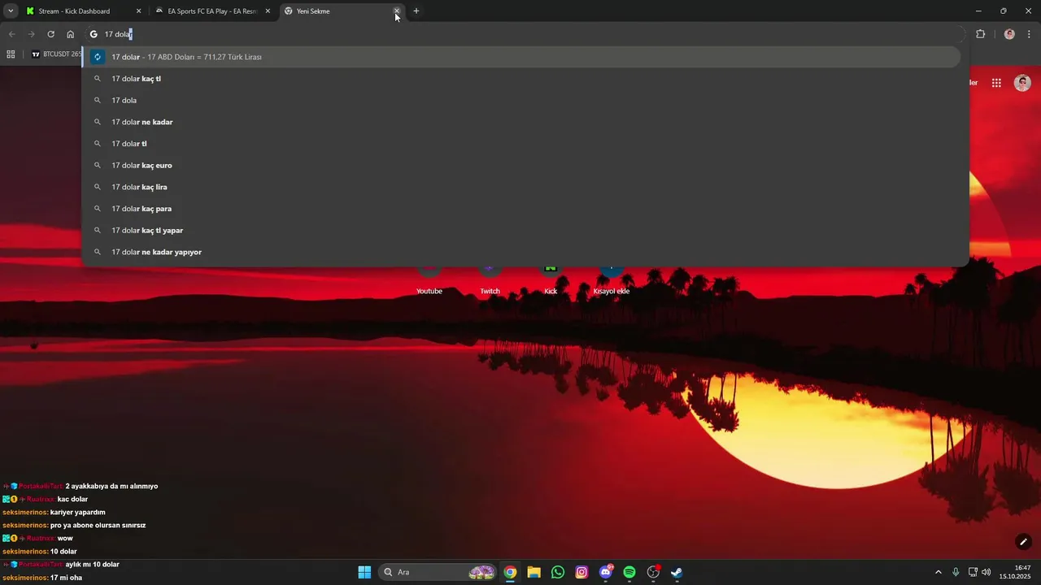Image resolution: width=1041 pixels, height=585 pixels.
Task: Pick the suggestion '17 dolar ne kadar'
Action: point(520,122)
